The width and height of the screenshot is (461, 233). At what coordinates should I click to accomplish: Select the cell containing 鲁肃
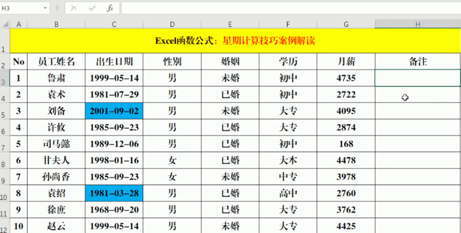(56, 78)
